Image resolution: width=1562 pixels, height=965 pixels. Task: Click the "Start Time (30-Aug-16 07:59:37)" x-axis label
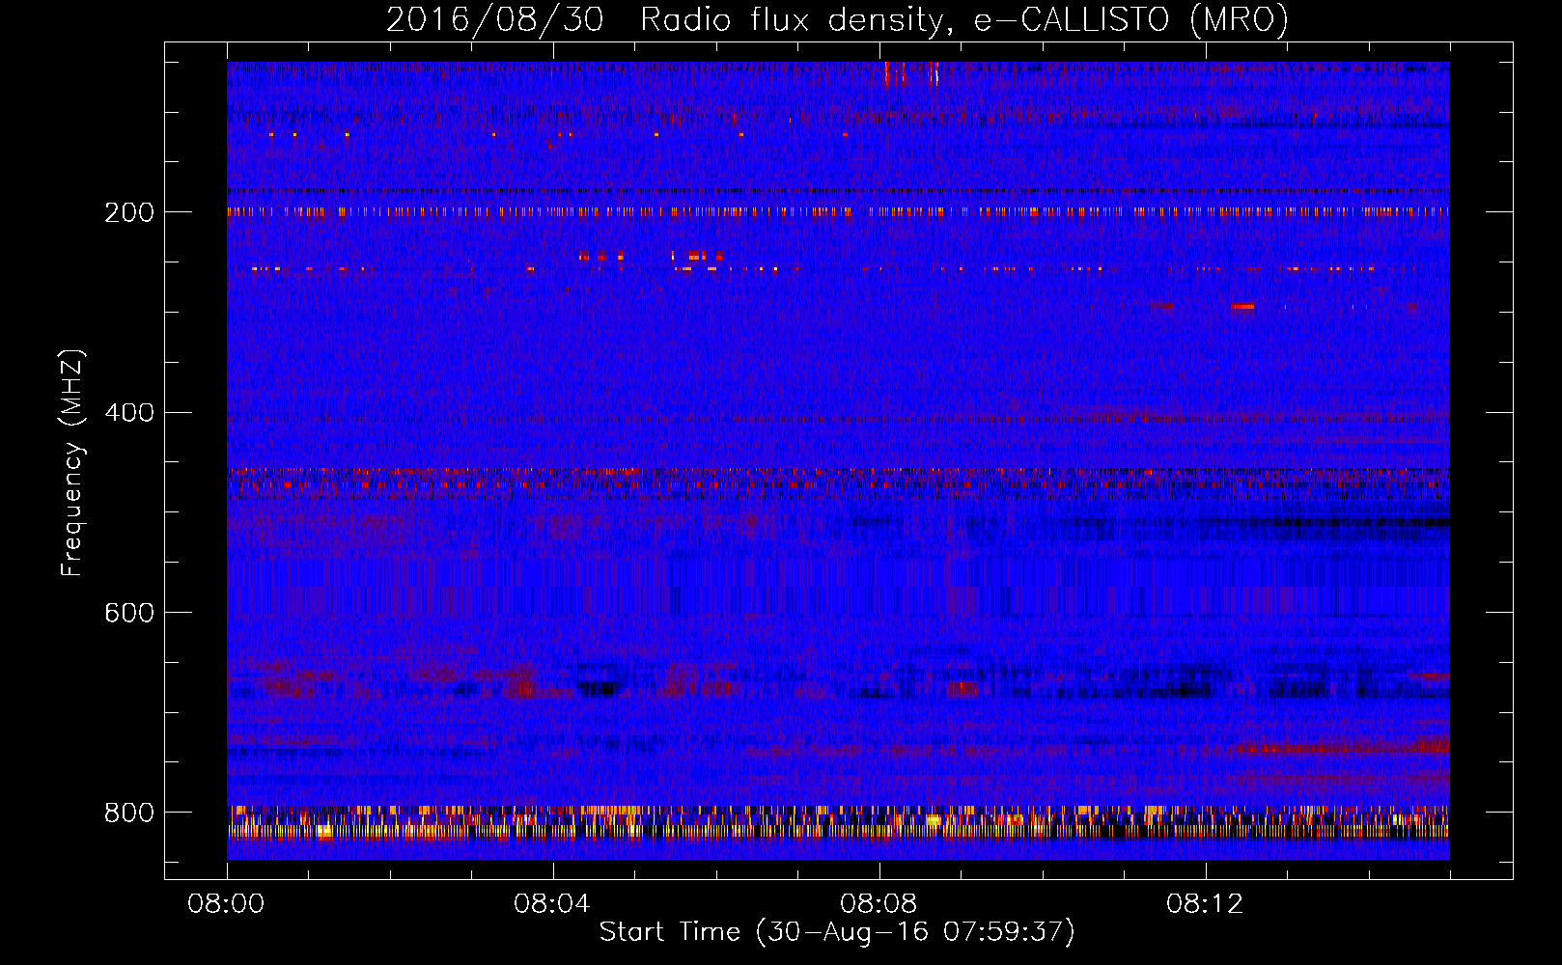837,932
